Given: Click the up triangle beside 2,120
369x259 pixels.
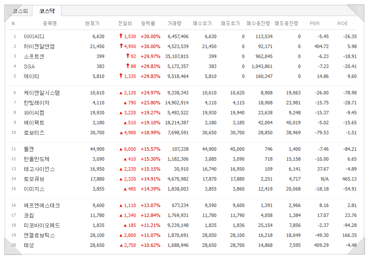Looking at the screenshot, I should point(121,93).
